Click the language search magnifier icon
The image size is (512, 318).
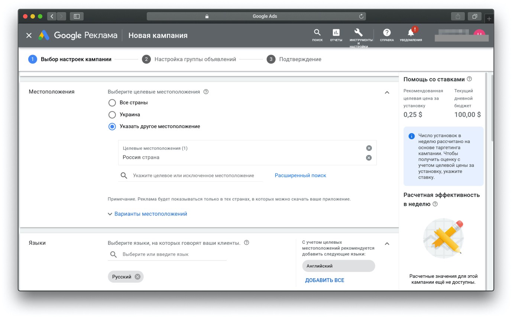click(113, 254)
